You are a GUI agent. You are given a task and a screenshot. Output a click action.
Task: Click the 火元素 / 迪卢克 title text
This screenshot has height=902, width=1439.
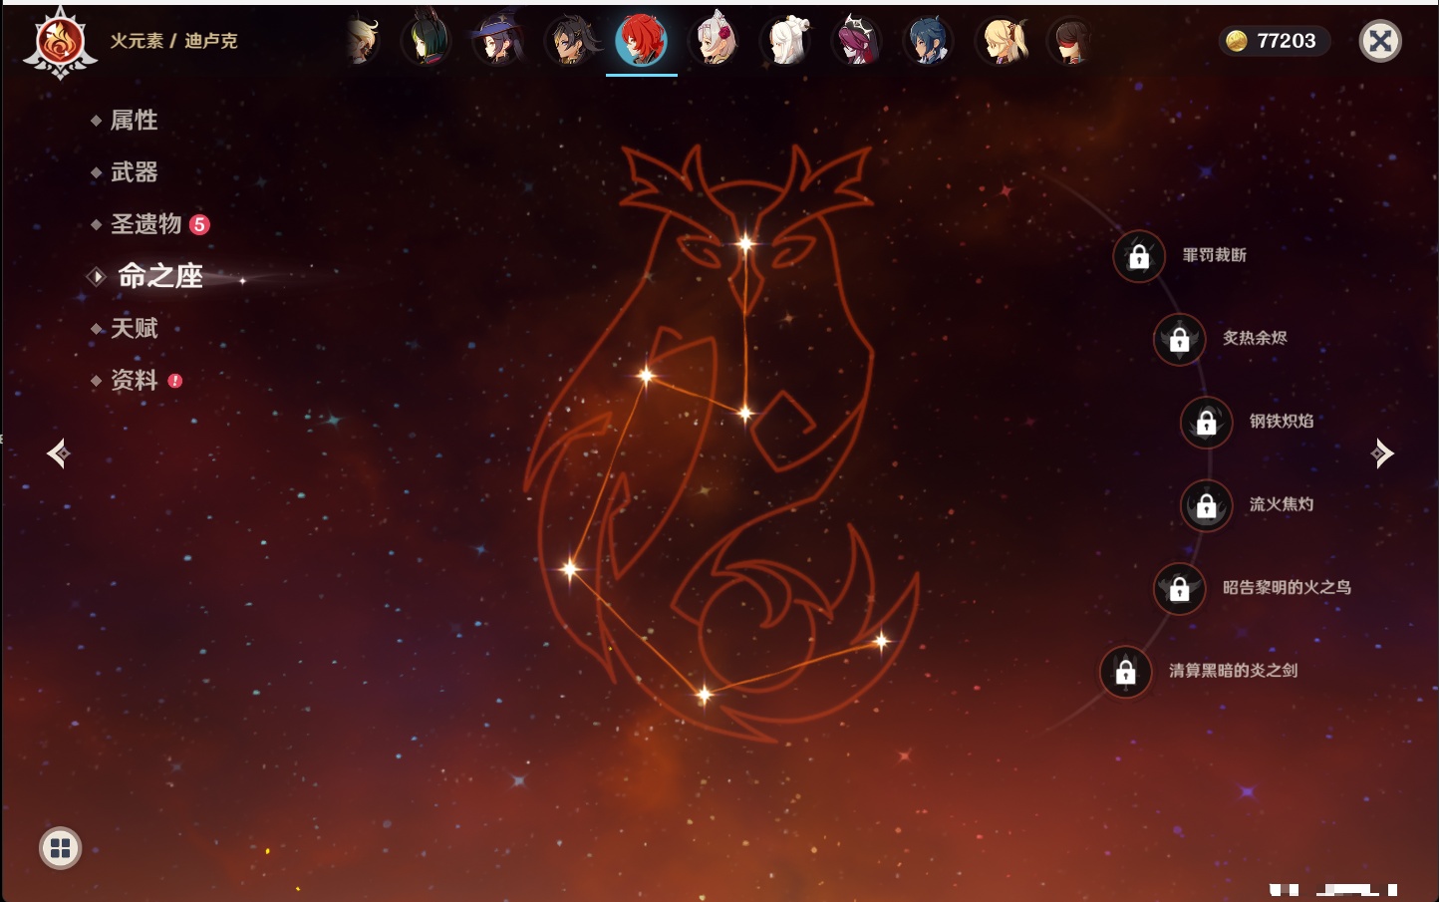click(x=174, y=41)
